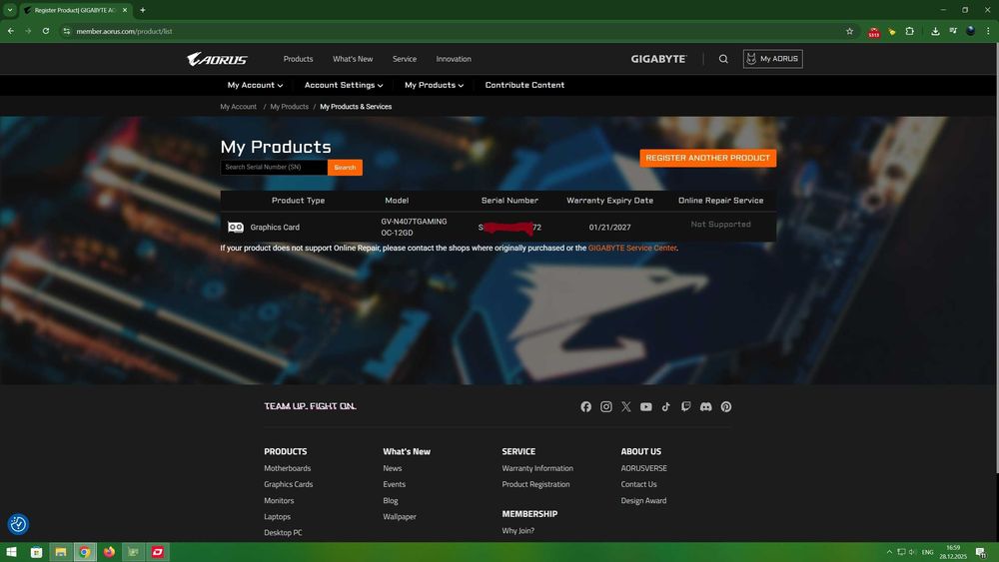
Task: Open a new browser tab
Action: (143, 10)
